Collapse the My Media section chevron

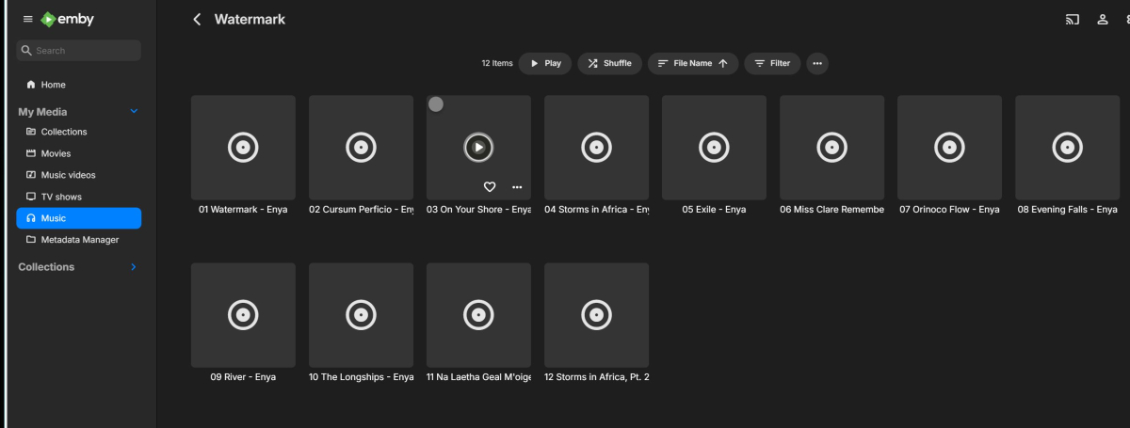coord(133,112)
